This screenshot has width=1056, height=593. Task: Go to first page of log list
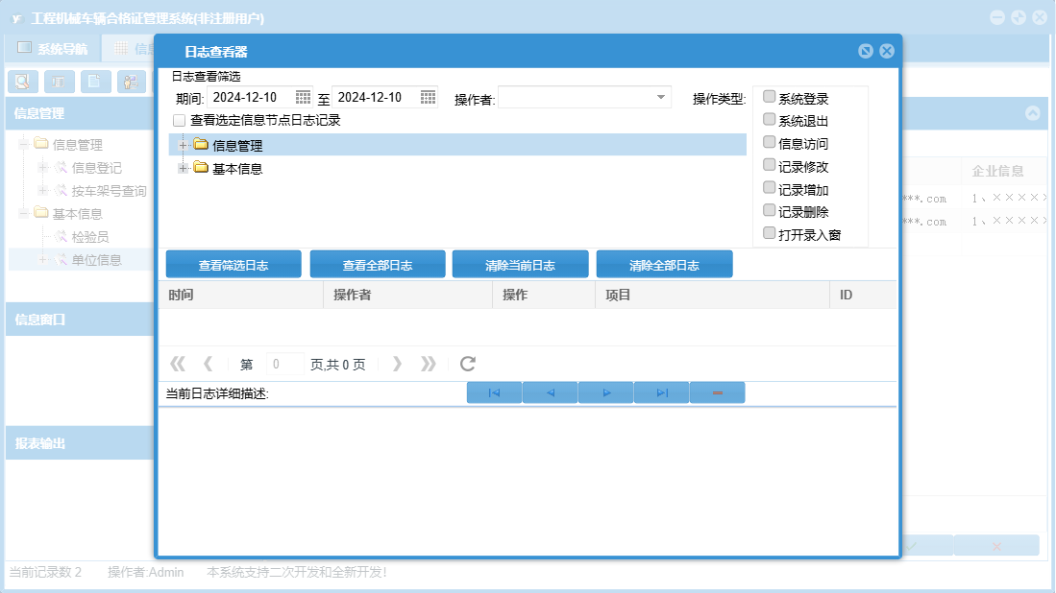(x=177, y=364)
